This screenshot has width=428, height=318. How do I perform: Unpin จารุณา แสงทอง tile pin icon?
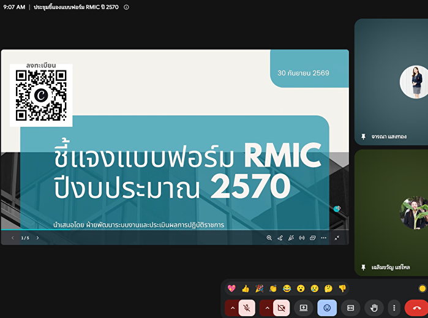tap(363, 137)
